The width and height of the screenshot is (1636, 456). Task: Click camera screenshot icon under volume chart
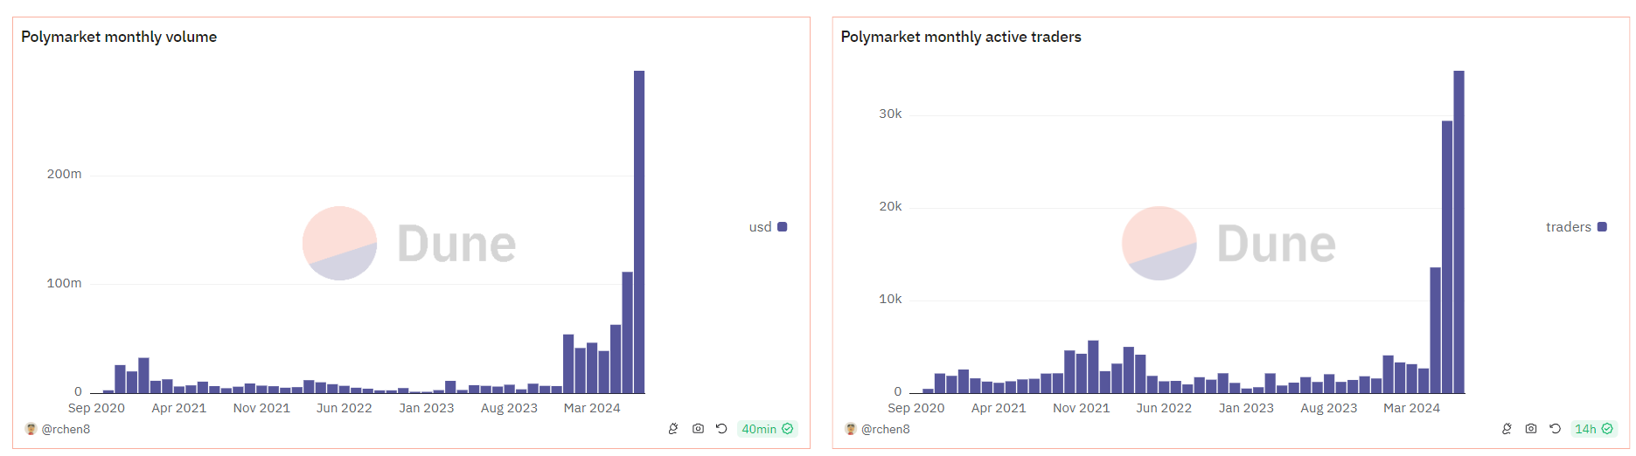[x=698, y=429]
